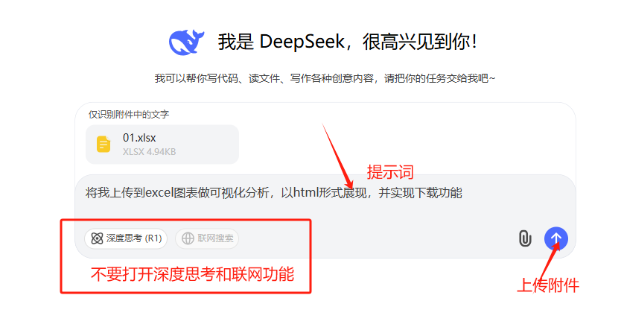Click the red 提示词 annotation label
The image size is (624, 336).
point(390,172)
